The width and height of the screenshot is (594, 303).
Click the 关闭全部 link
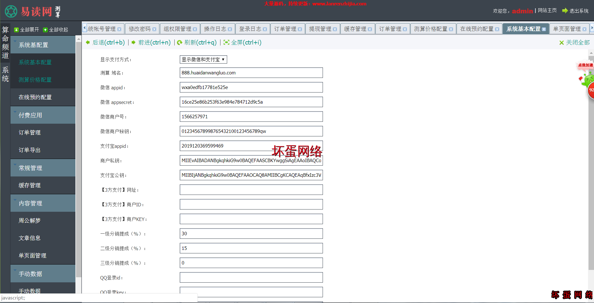click(x=578, y=43)
